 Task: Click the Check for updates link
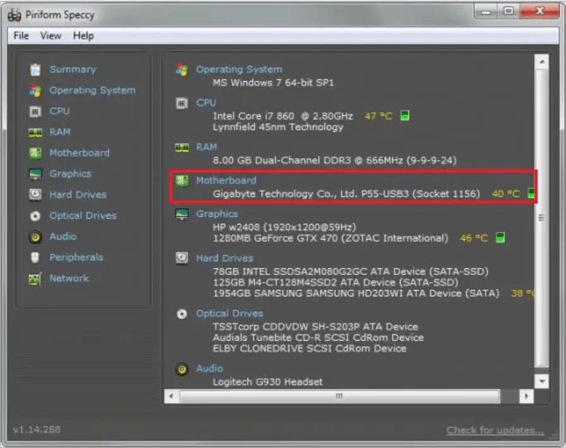(495, 430)
